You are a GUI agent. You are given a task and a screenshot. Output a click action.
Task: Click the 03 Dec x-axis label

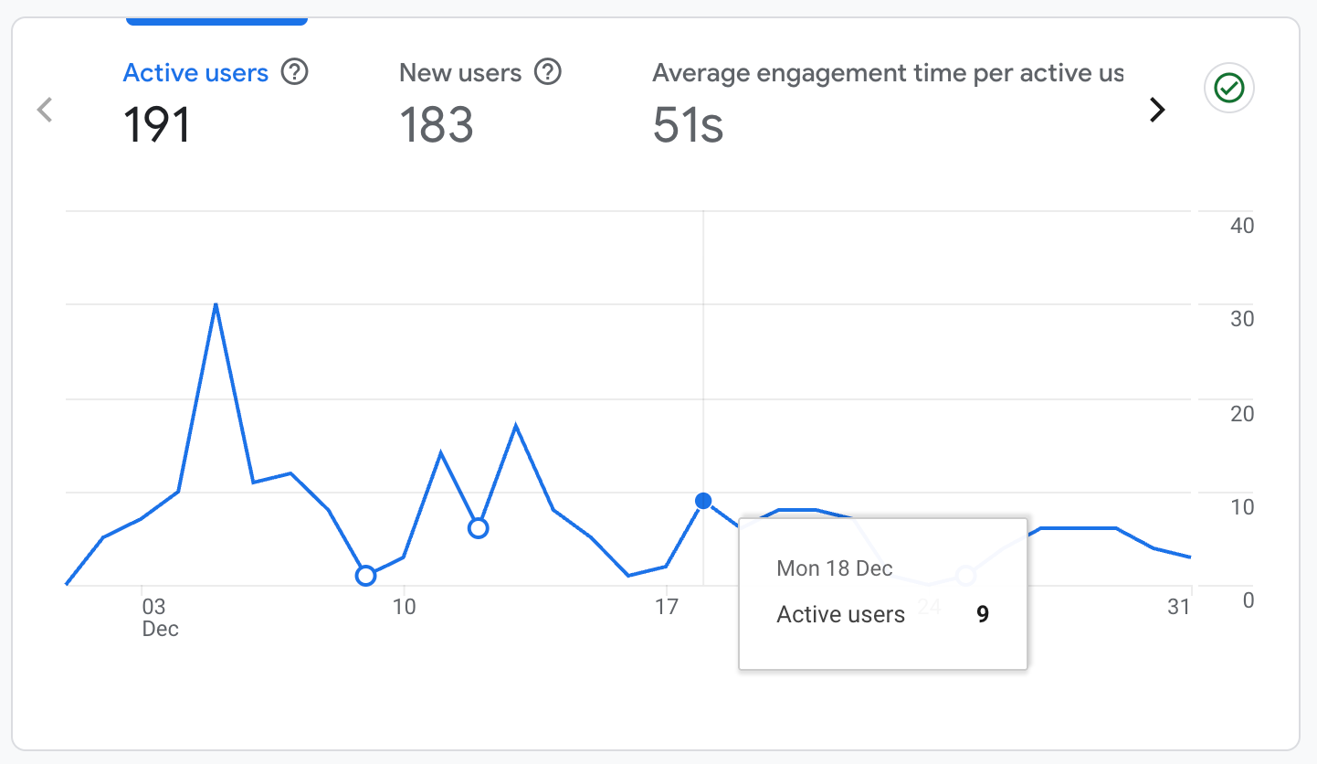tap(159, 617)
